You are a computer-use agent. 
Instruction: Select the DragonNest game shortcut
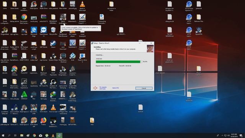tap(5, 31)
